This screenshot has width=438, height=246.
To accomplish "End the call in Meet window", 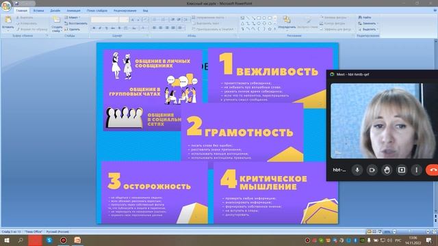I will 432,170.
